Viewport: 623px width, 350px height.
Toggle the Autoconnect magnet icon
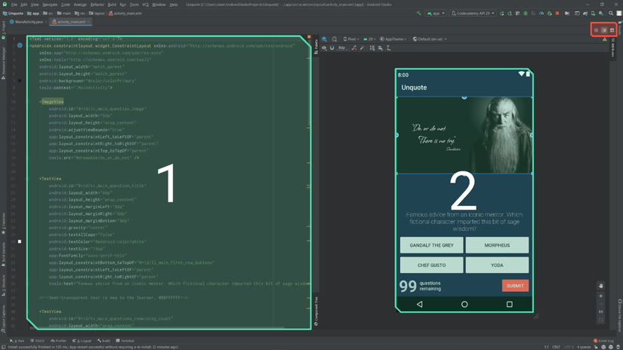tap(332, 48)
